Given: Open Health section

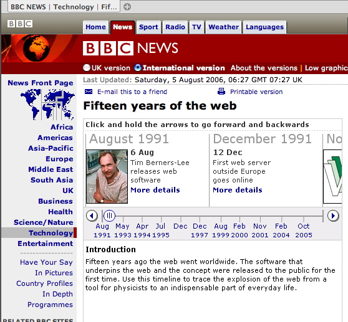Looking at the screenshot, I should 60,212.
